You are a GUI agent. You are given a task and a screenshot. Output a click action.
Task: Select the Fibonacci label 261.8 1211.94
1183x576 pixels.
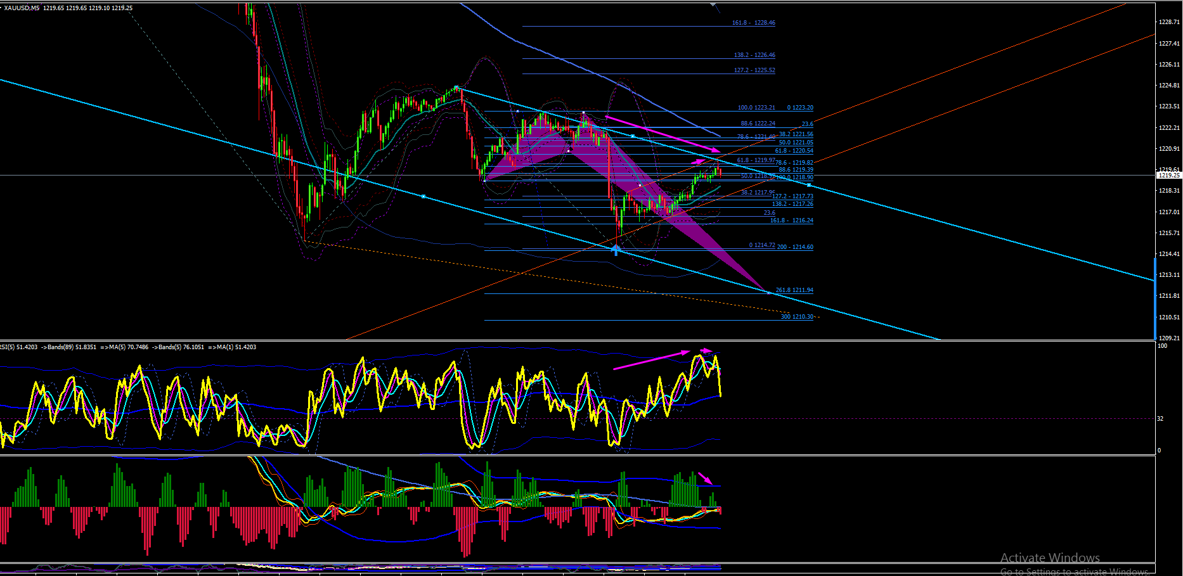tap(794, 290)
